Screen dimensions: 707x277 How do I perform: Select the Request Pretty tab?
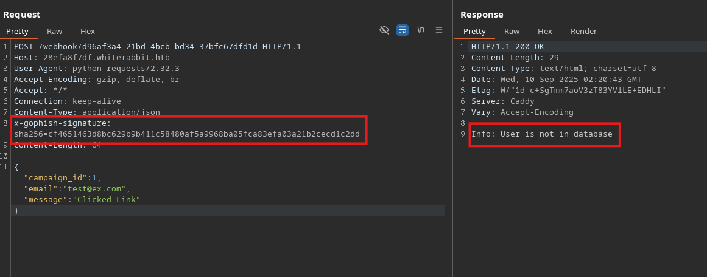pos(18,31)
